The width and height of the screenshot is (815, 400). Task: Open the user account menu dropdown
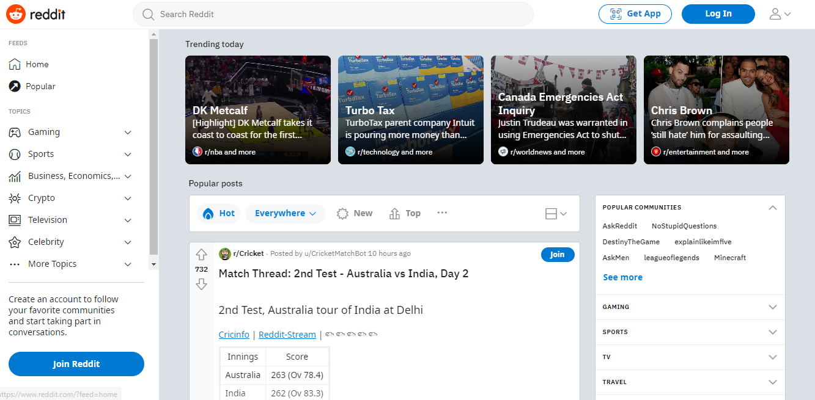tap(780, 14)
